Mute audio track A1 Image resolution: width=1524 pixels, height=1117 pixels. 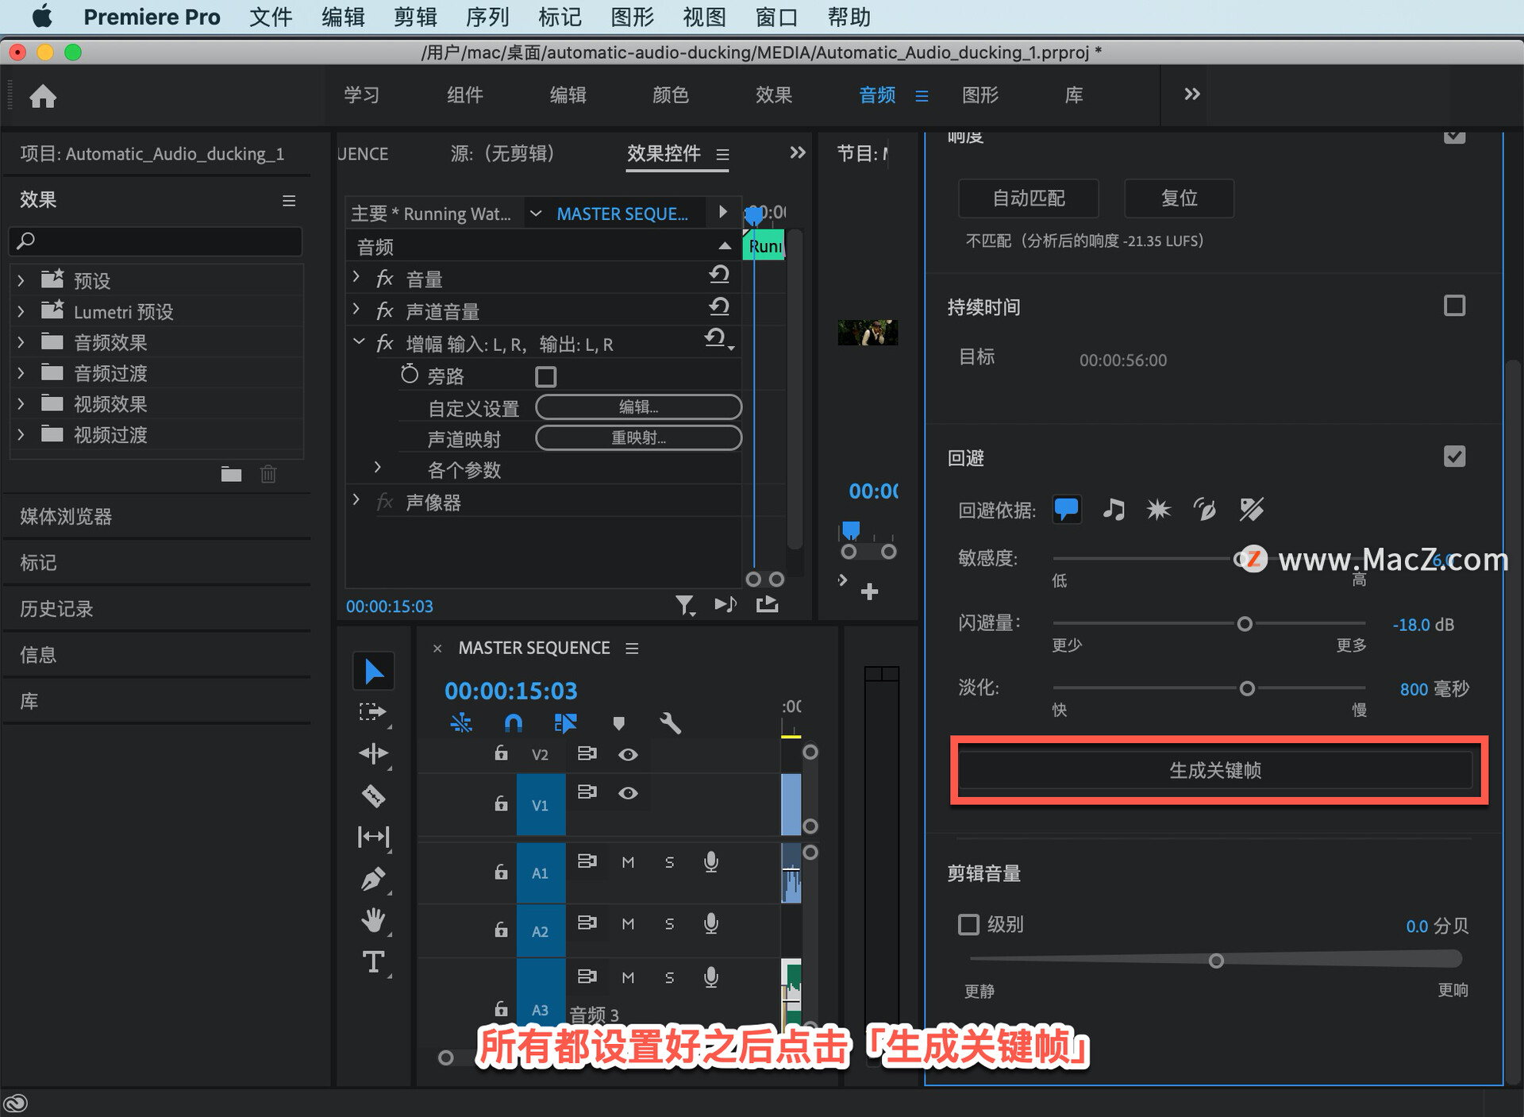coord(628,862)
